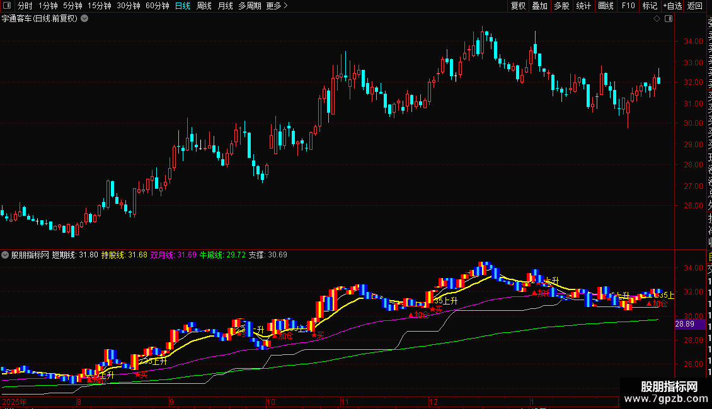Open the 画线 drawing tools
Image resolution: width=712 pixels, height=409 pixels.
(x=606, y=6)
